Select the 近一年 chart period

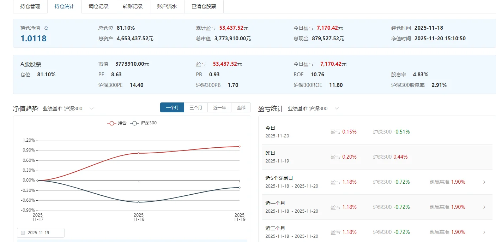click(219, 107)
